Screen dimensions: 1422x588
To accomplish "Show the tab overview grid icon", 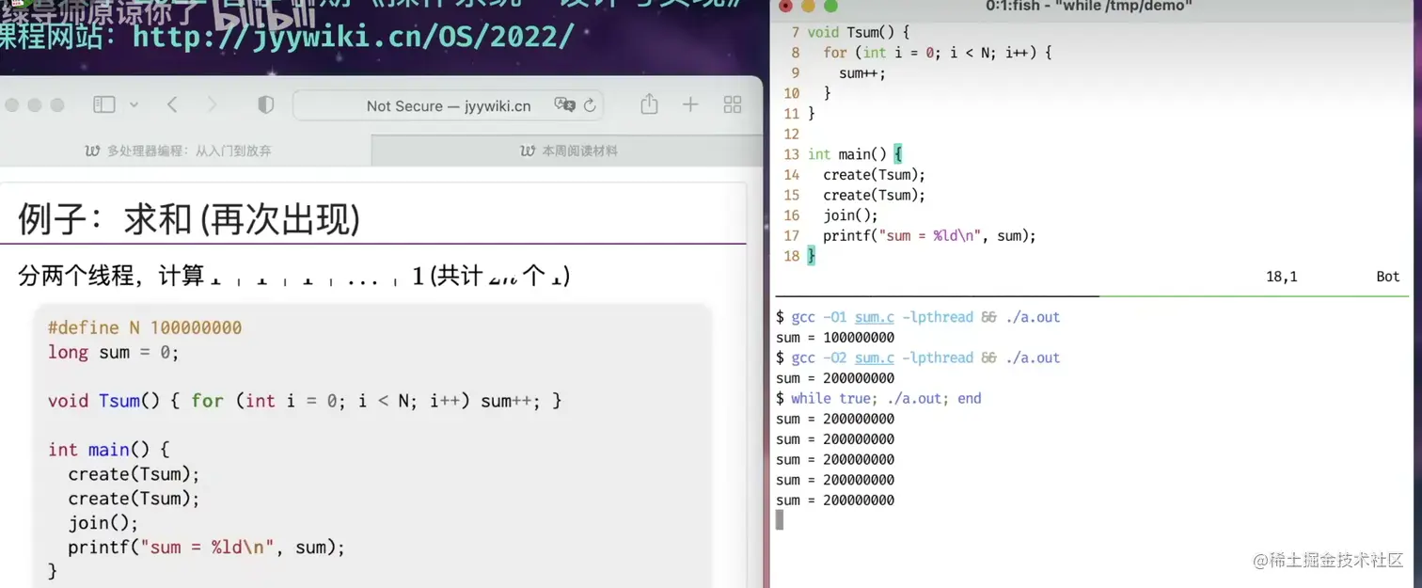I will tap(733, 105).
